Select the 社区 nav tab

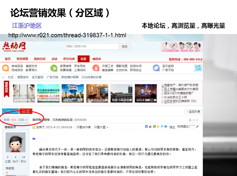click(x=83, y=59)
